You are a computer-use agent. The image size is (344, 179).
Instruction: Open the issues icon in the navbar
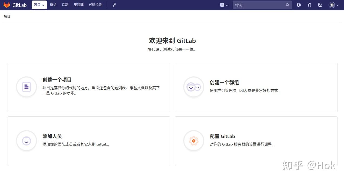299,5
